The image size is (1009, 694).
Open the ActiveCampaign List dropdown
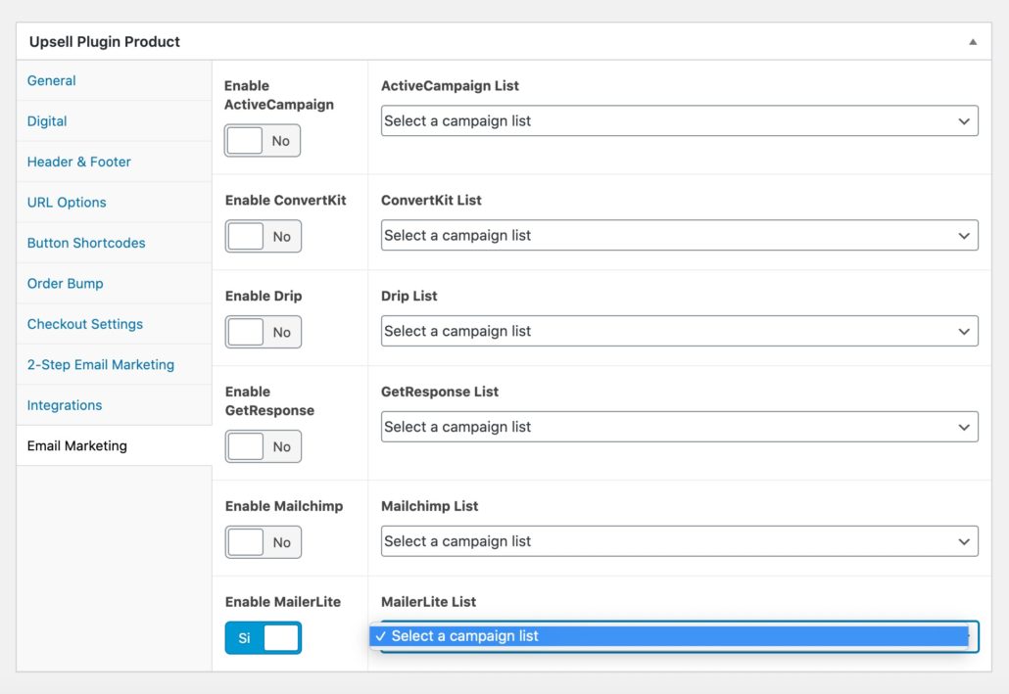point(678,120)
